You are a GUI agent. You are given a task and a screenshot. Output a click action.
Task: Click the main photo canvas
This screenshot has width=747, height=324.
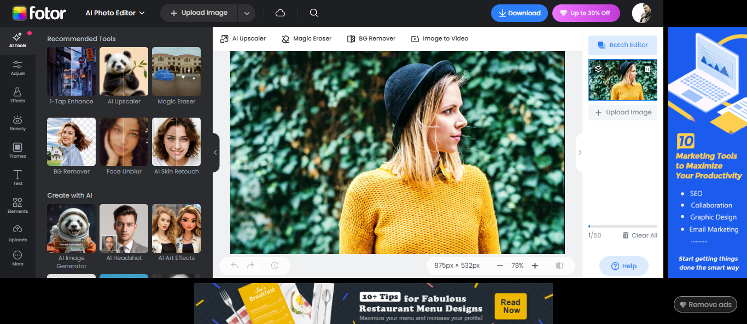[x=398, y=152]
